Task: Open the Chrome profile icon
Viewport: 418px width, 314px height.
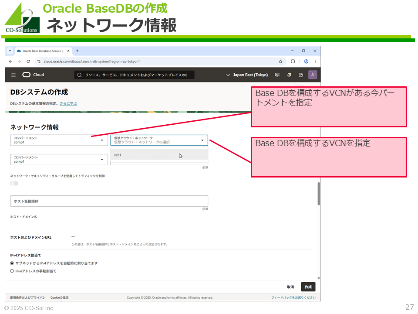Action: click(x=306, y=61)
